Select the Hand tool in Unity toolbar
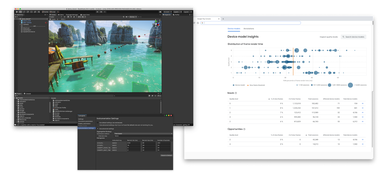 tap(17, 12)
